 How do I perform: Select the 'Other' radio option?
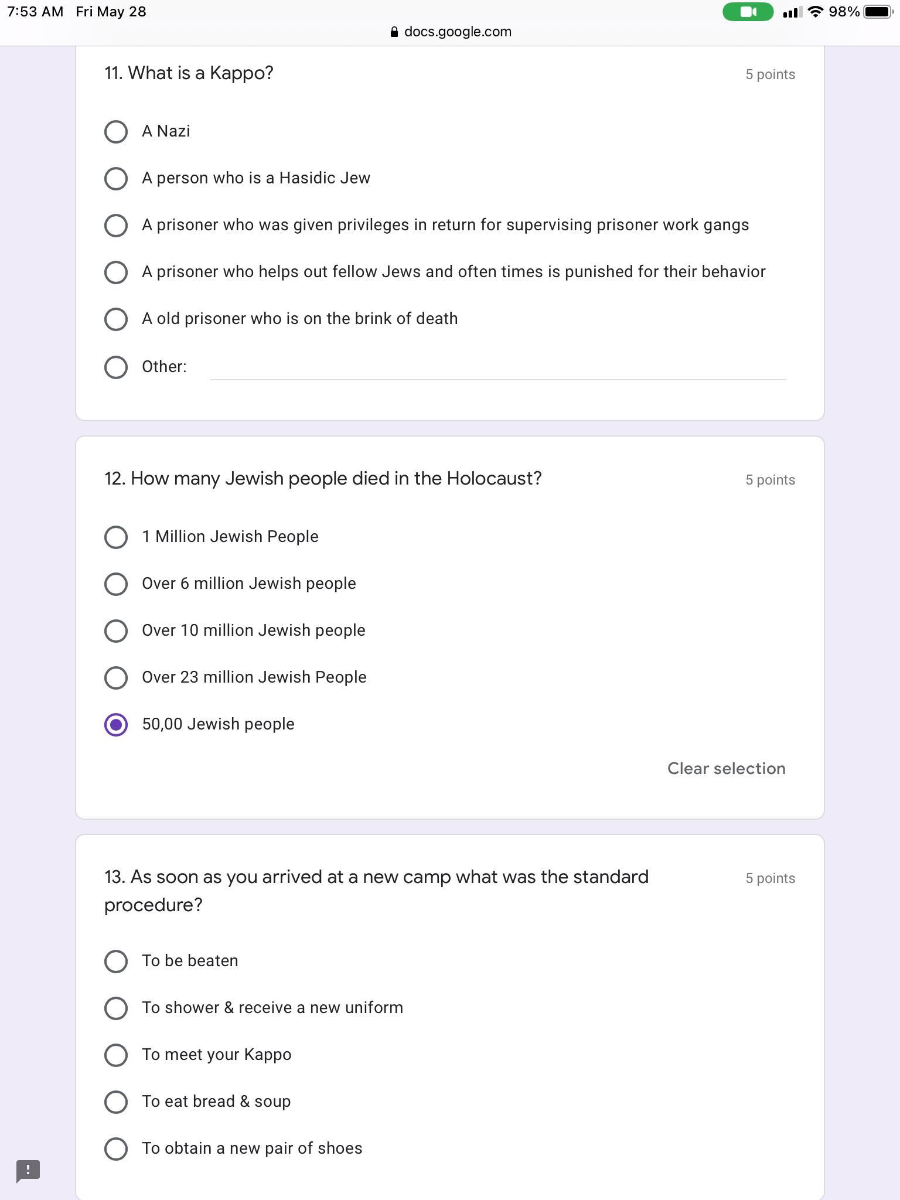[116, 367]
